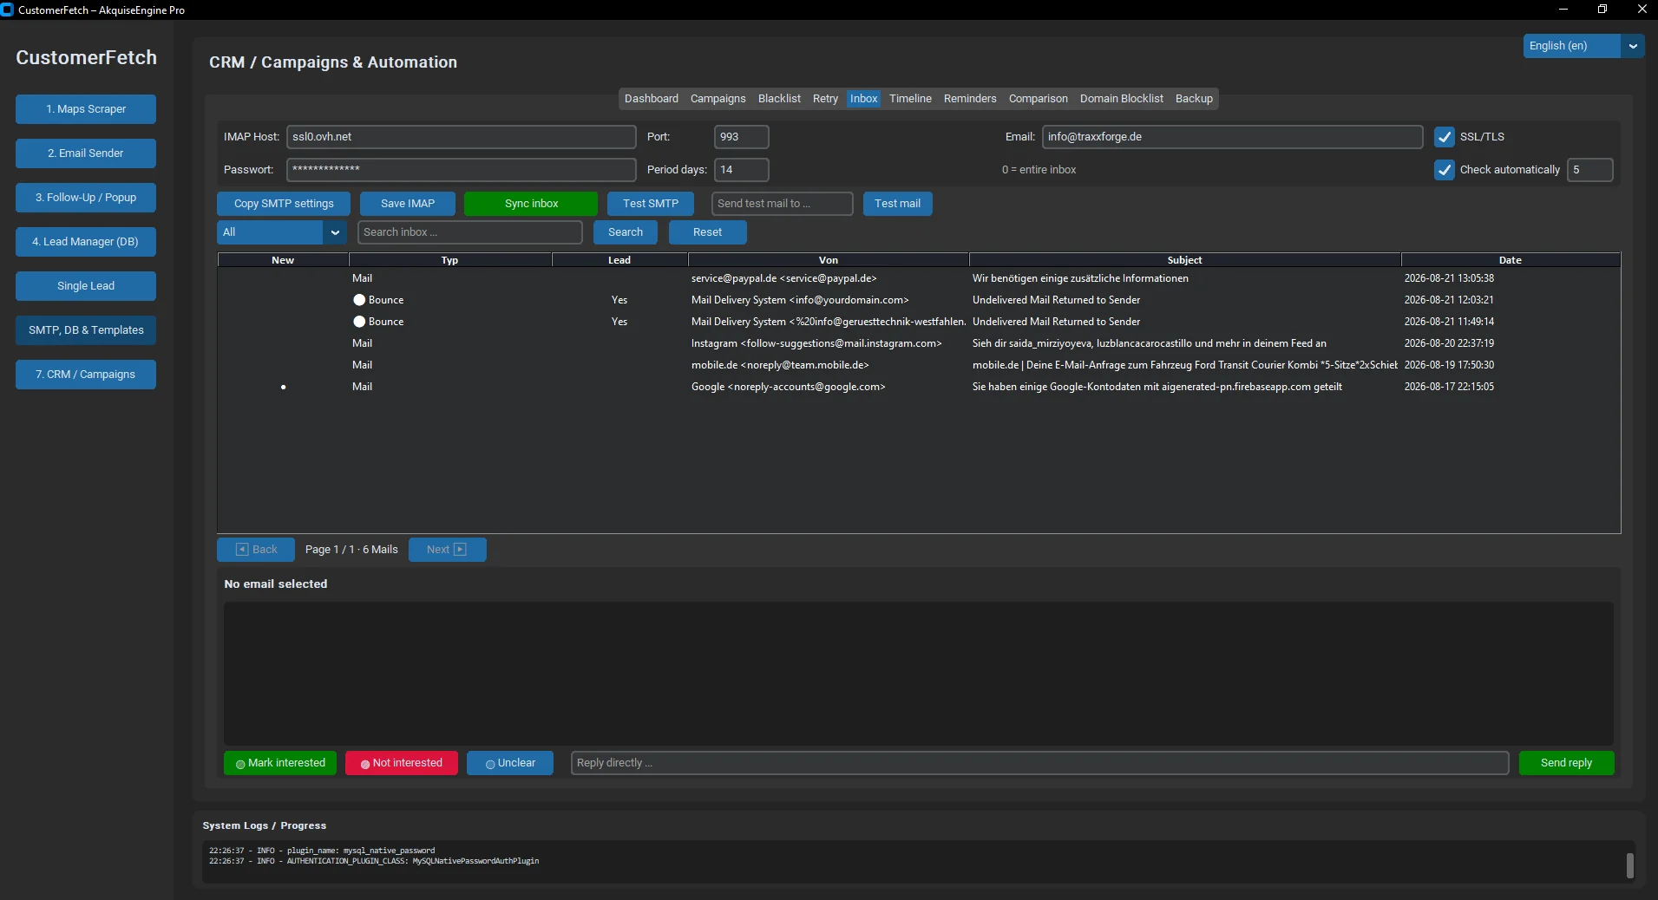Click the Reply directly input field
Viewport: 1658px width, 900px height.
(1039, 763)
